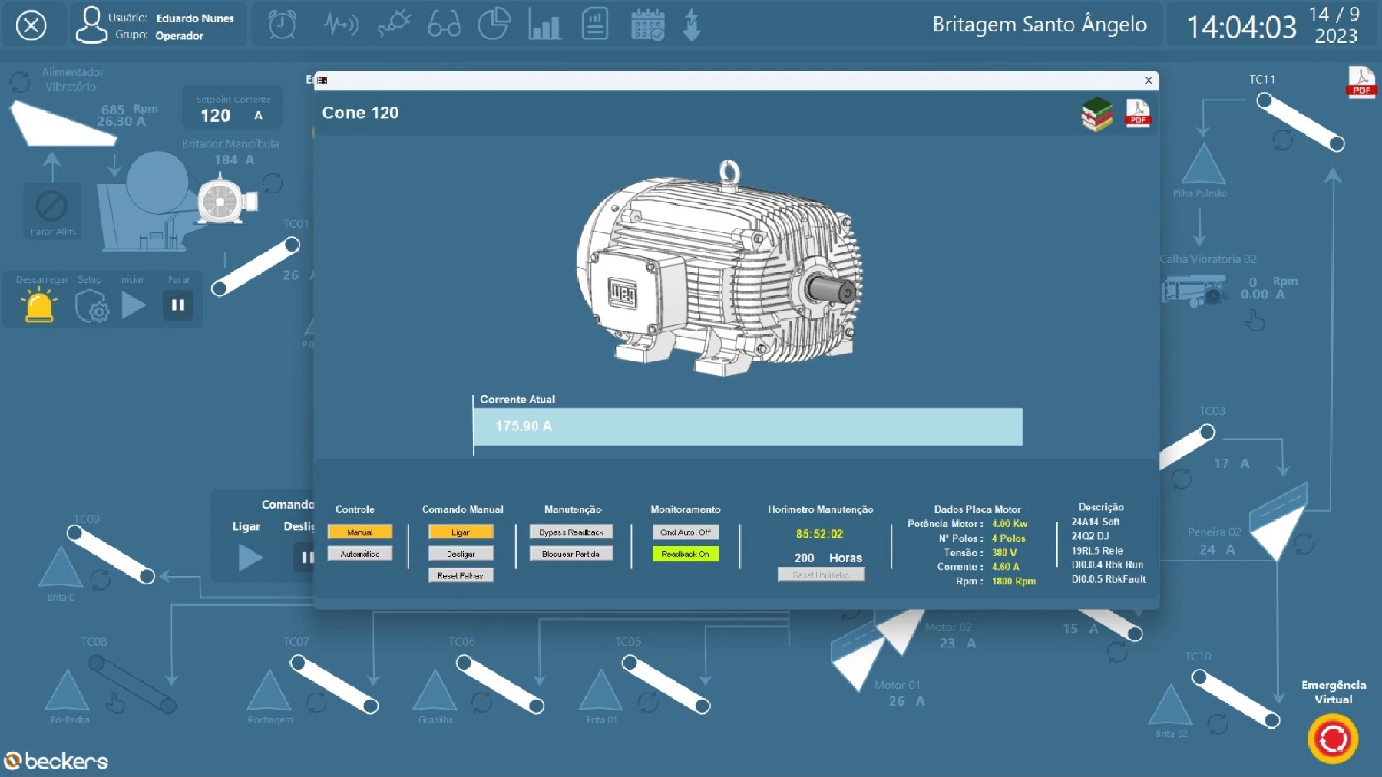Open the stacked books manual icon in Cone 120
This screenshot has height=777, width=1382.
1097,114
